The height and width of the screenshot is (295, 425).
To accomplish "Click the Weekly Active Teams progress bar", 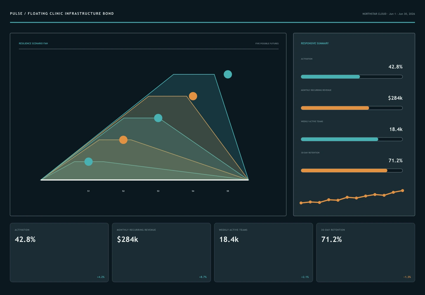I will point(352,139).
